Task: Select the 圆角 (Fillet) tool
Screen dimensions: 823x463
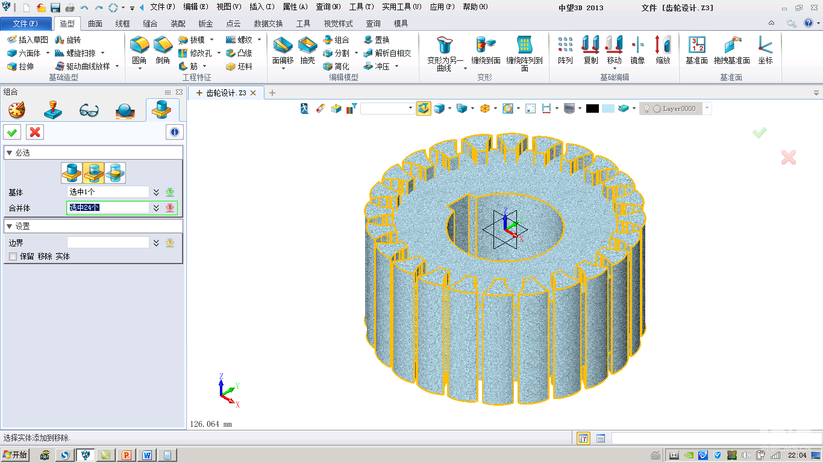Action: (139, 46)
